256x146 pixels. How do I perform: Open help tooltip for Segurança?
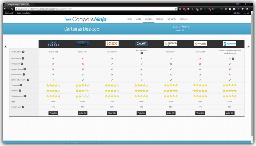(20, 91)
